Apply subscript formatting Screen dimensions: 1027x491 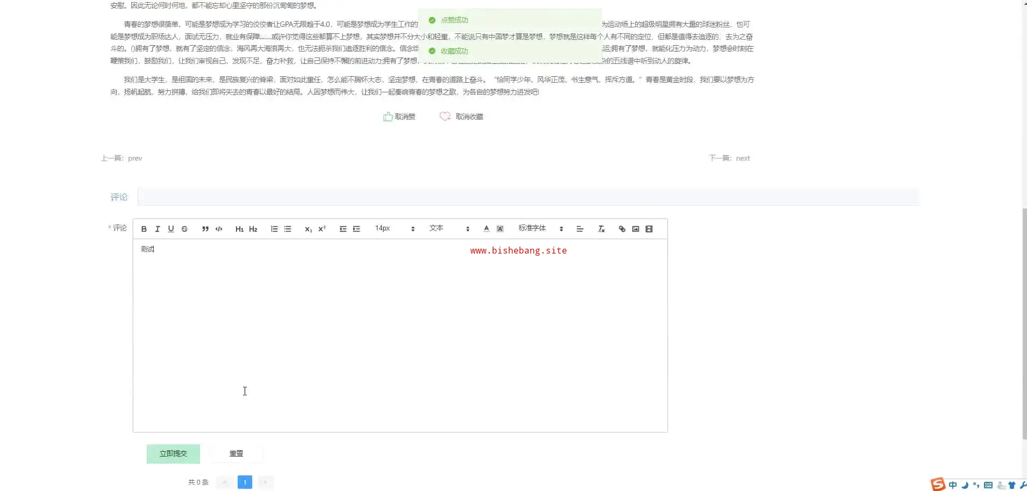[308, 229]
